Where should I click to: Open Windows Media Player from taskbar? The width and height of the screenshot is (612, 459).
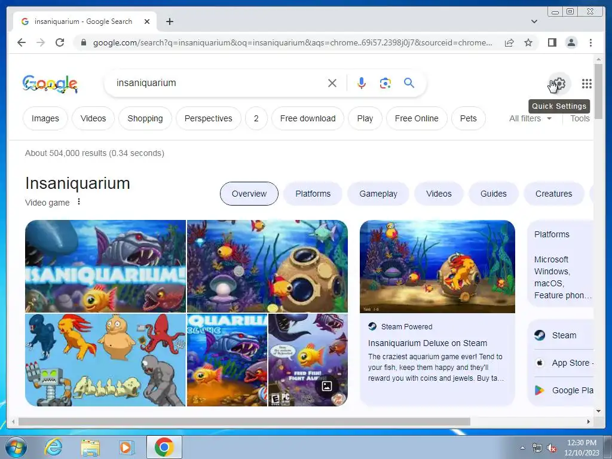pyautogui.click(x=126, y=447)
